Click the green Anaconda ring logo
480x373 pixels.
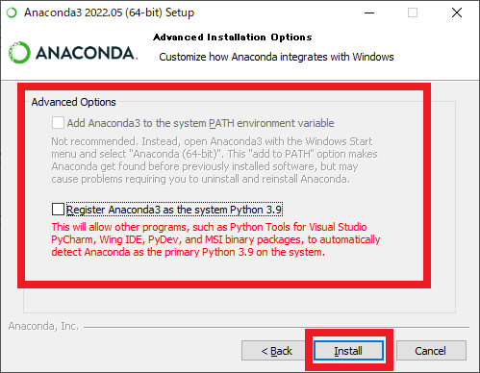coord(19,52)
